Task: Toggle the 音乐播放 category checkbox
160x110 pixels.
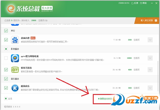Action: tap(6, 79)
